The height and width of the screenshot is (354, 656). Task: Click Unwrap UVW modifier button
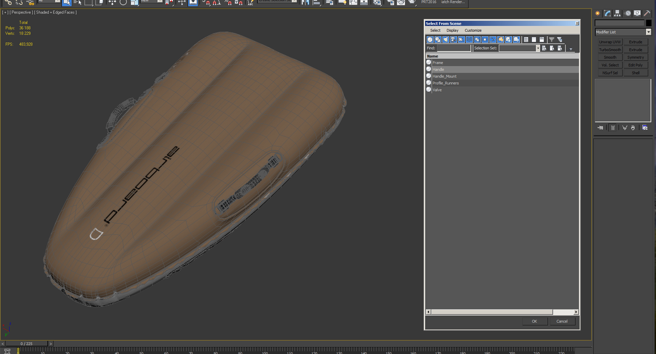610,42
